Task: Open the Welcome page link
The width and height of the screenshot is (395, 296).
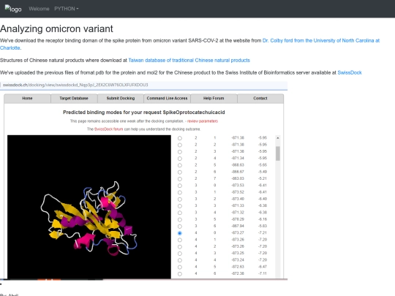Action: [x=39, y=9]
